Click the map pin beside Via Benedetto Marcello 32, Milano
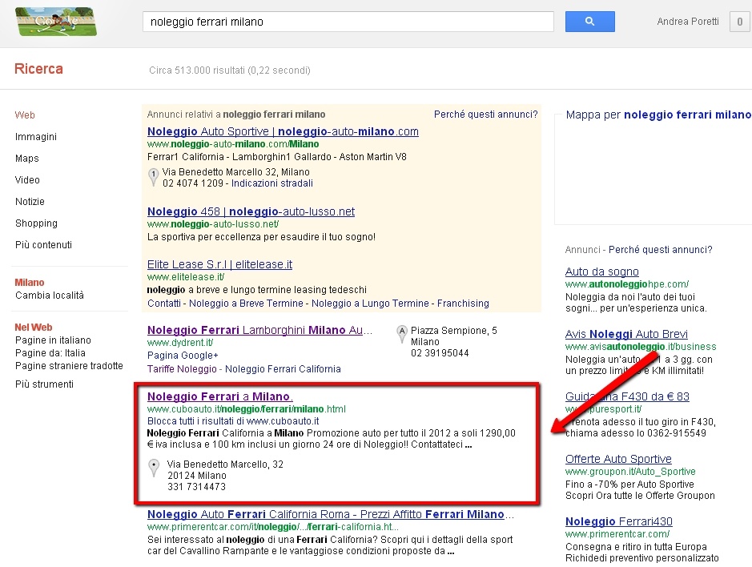This screenshot has height=567, width=752. click(x=153, y=177)
